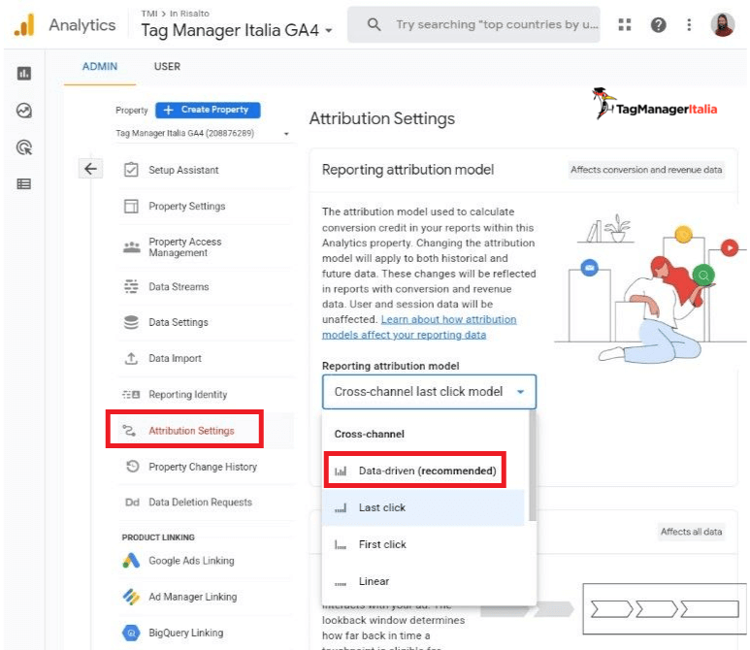Click the Cross-channel group header

tap(370, 434)
